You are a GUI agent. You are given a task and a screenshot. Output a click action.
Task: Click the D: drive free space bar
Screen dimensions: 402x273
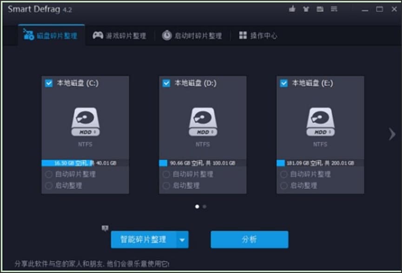pos(203,163)
